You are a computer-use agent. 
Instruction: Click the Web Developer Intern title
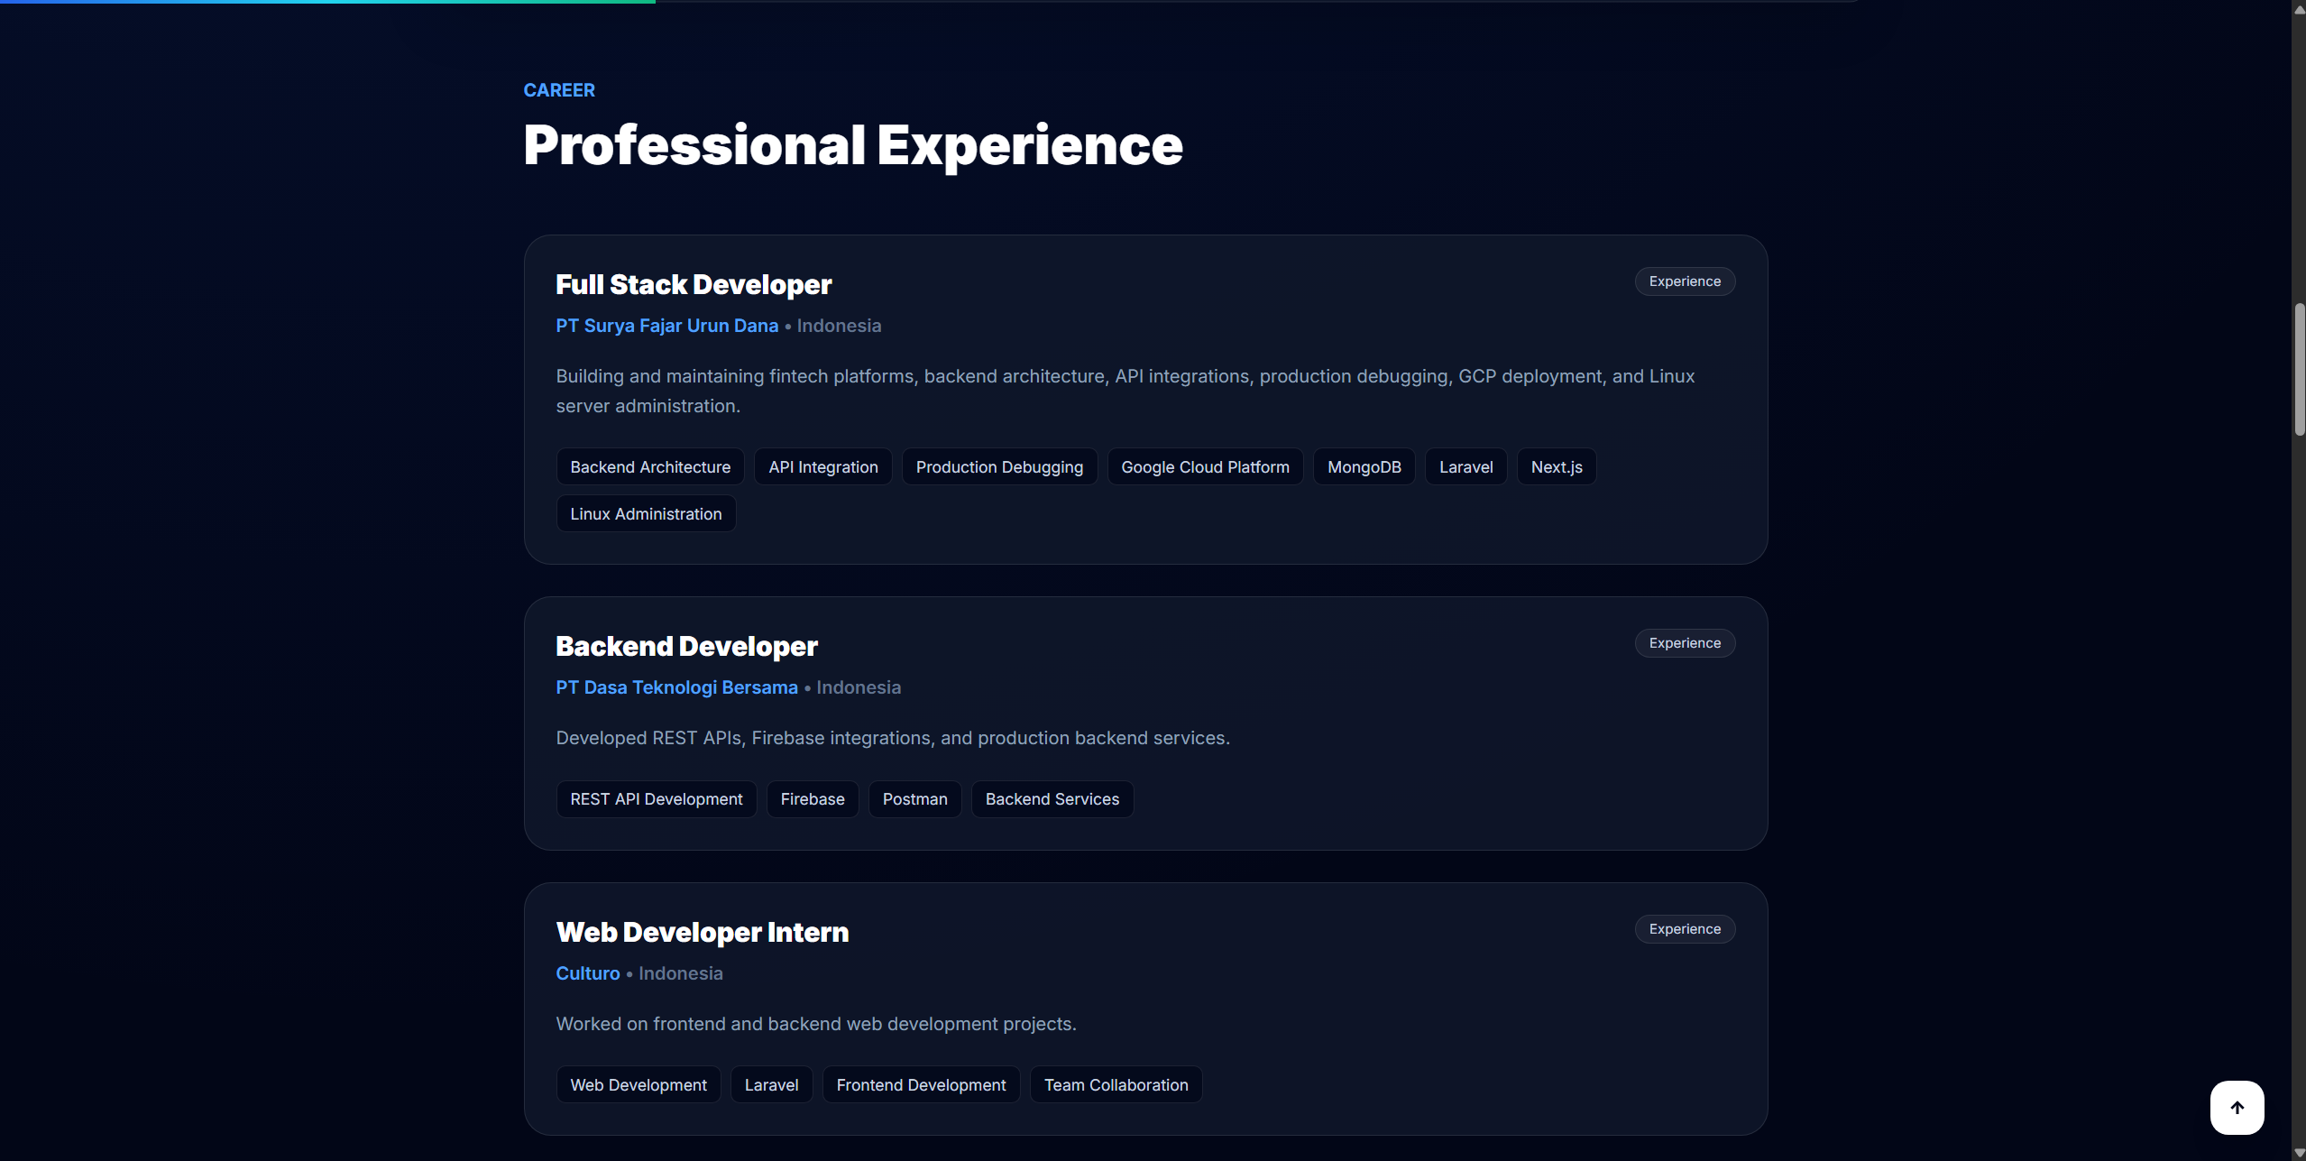click(702, 933)
